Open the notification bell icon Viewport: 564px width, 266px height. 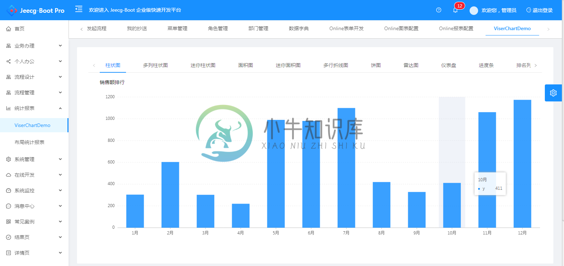[x=455, y=10]
